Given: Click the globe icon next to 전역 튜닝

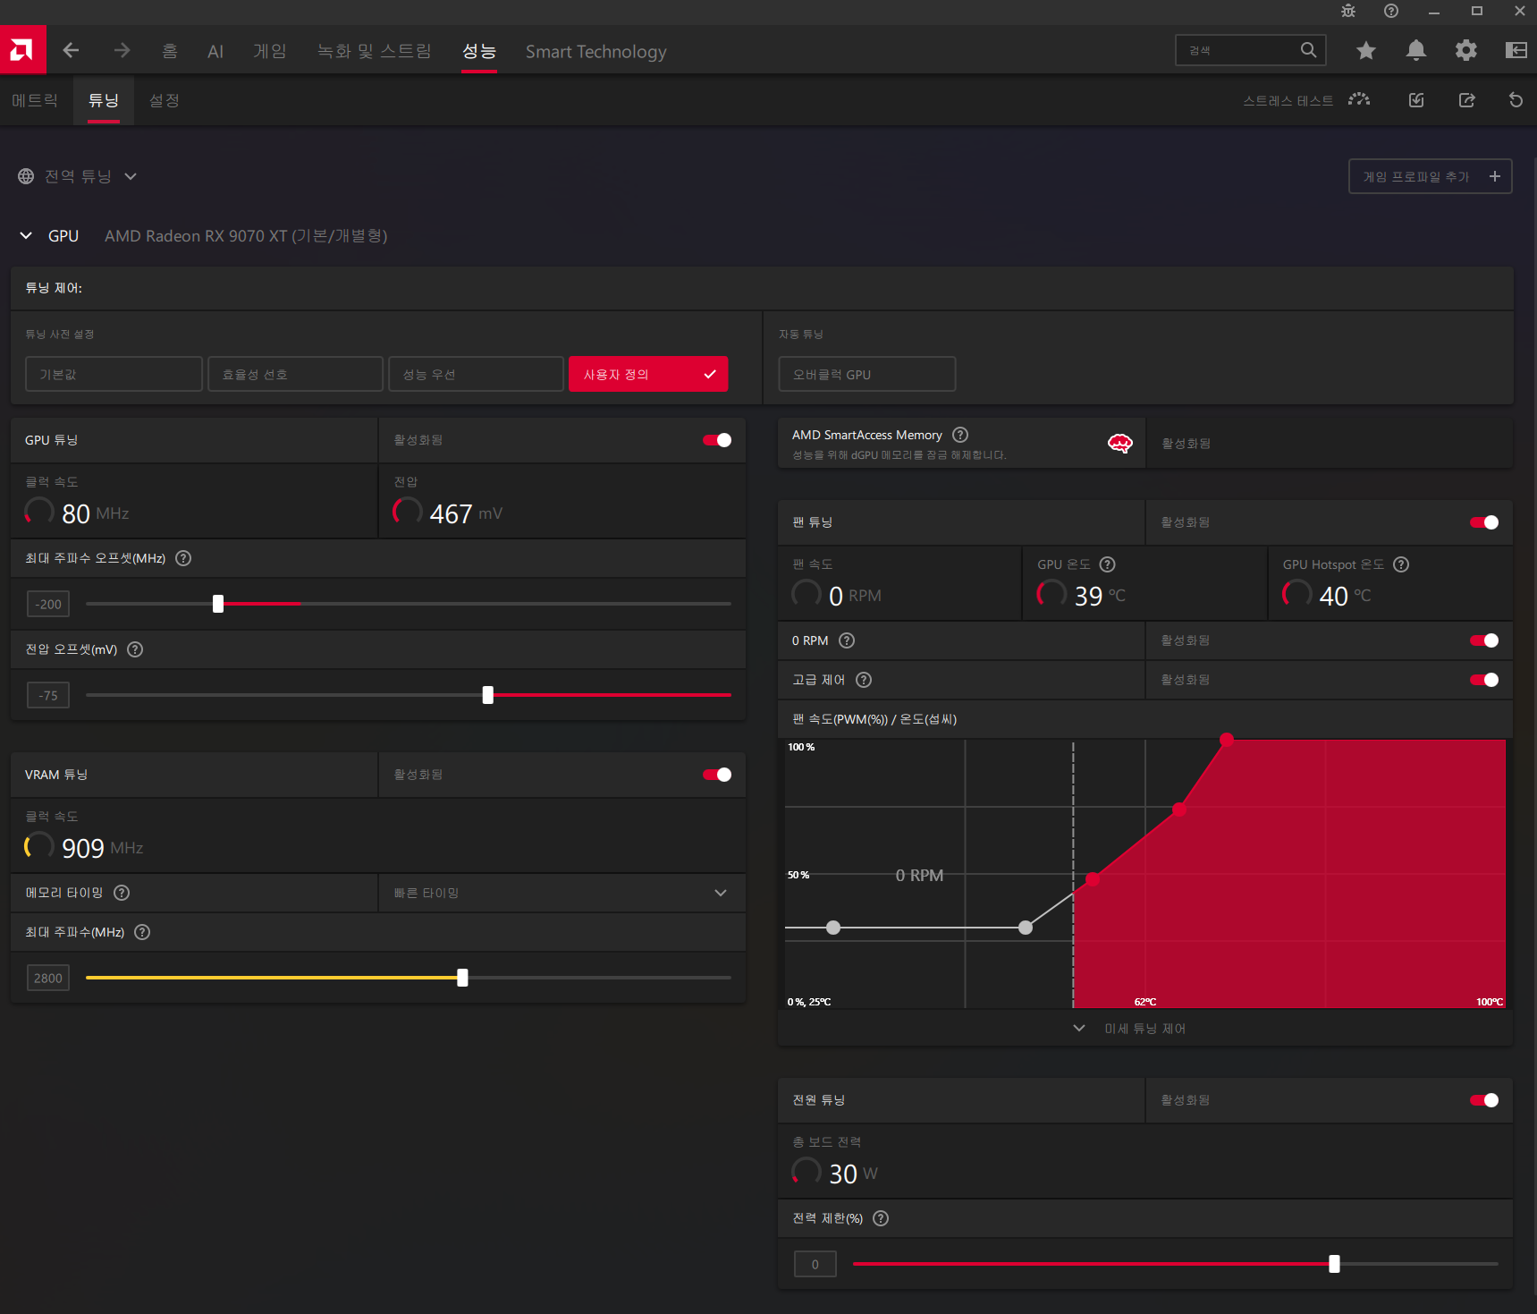Looking at the screenshot, I should (26, 176).
